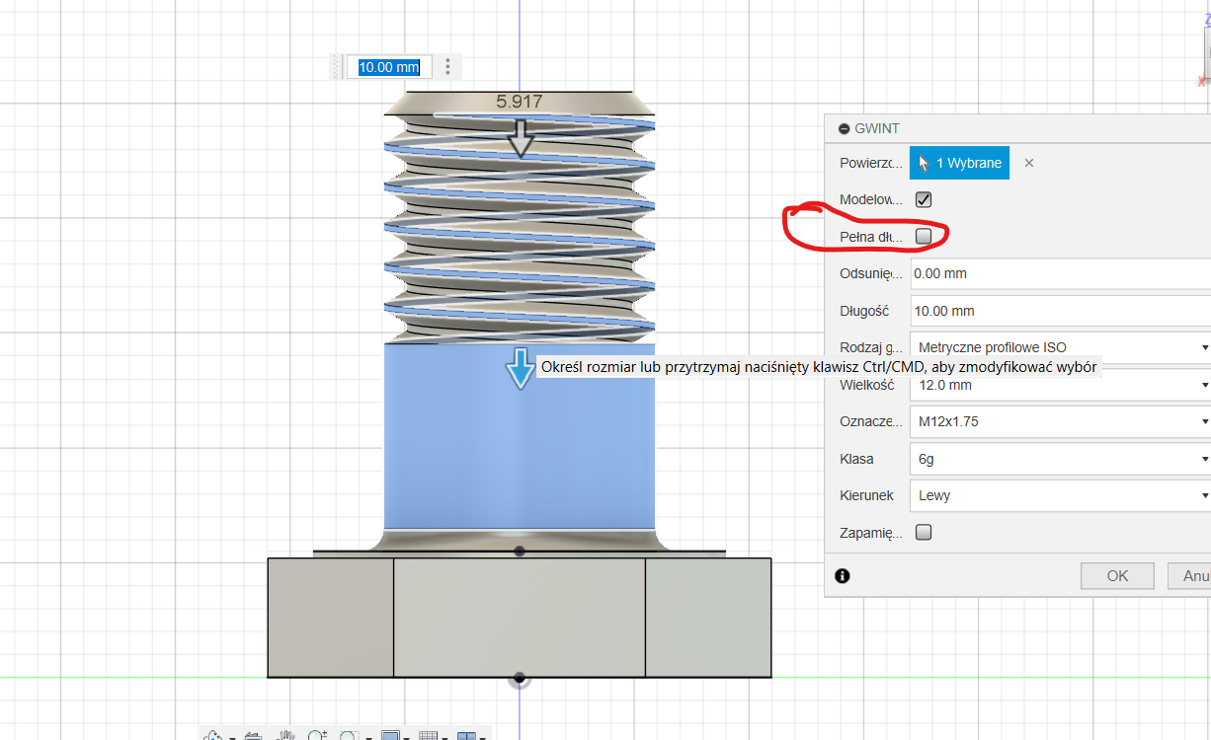Collapse the GWINT dialog header
The width and height of the screenshot is (1211, 740).
click(844, 129)
